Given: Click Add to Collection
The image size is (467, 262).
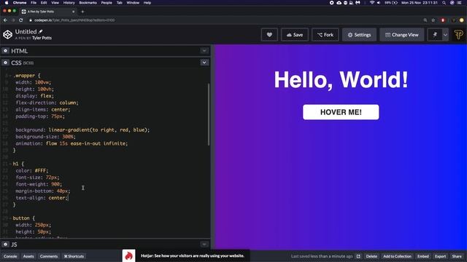Looking at the screenshot, I should coord(397,256).
